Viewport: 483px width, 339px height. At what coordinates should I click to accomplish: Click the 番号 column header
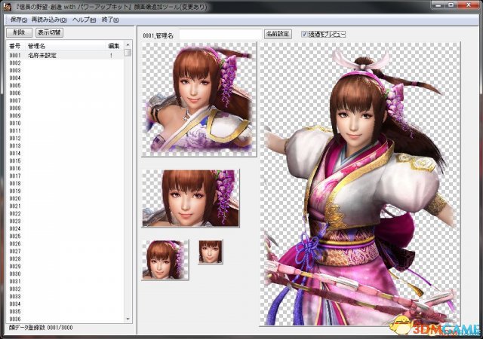pos(15,46)
